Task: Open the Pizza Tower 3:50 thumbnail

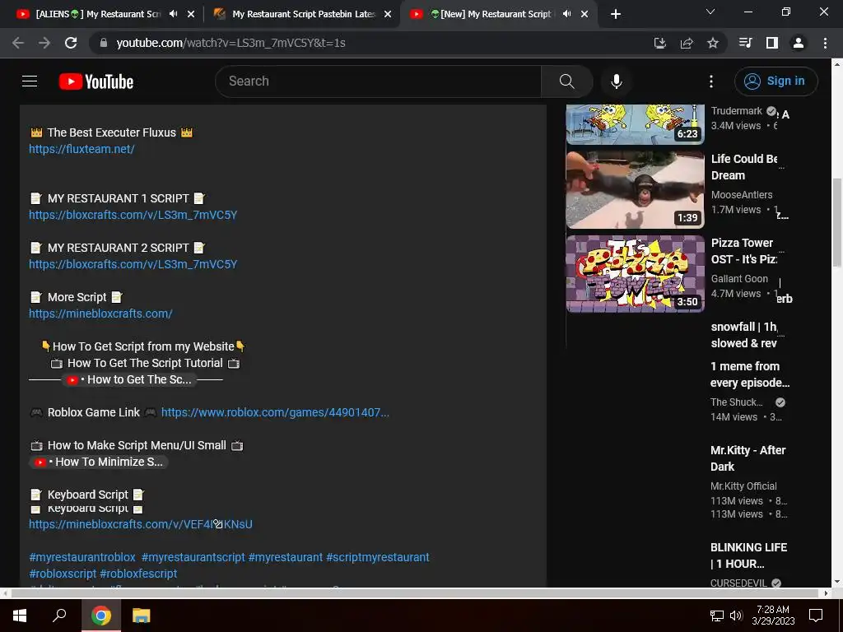Action: (x=635, y=273)
